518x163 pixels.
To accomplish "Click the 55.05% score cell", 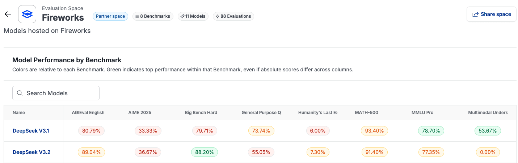I will tap(261, 152).
